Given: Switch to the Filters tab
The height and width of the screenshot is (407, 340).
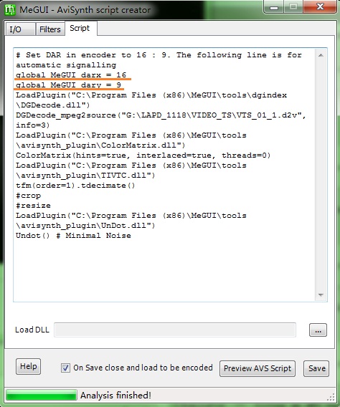Looking at the screenshot, I should pyautogui.click(x=50, y=29).
